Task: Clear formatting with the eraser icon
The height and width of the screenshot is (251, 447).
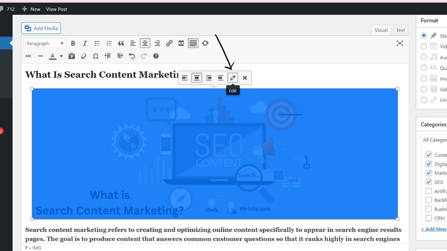Action: [83, 56]
